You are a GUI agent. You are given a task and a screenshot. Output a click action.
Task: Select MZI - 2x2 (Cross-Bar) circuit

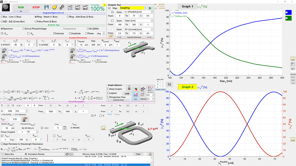(x=13, y=21)
